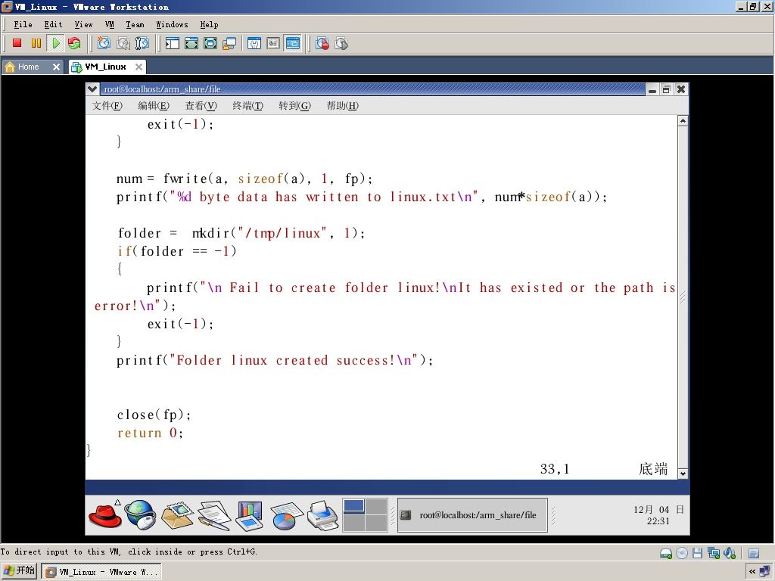Click the message log icon in status bar
Screen dimensions: 775x581
pyautogui.click(x=754, y=553)
